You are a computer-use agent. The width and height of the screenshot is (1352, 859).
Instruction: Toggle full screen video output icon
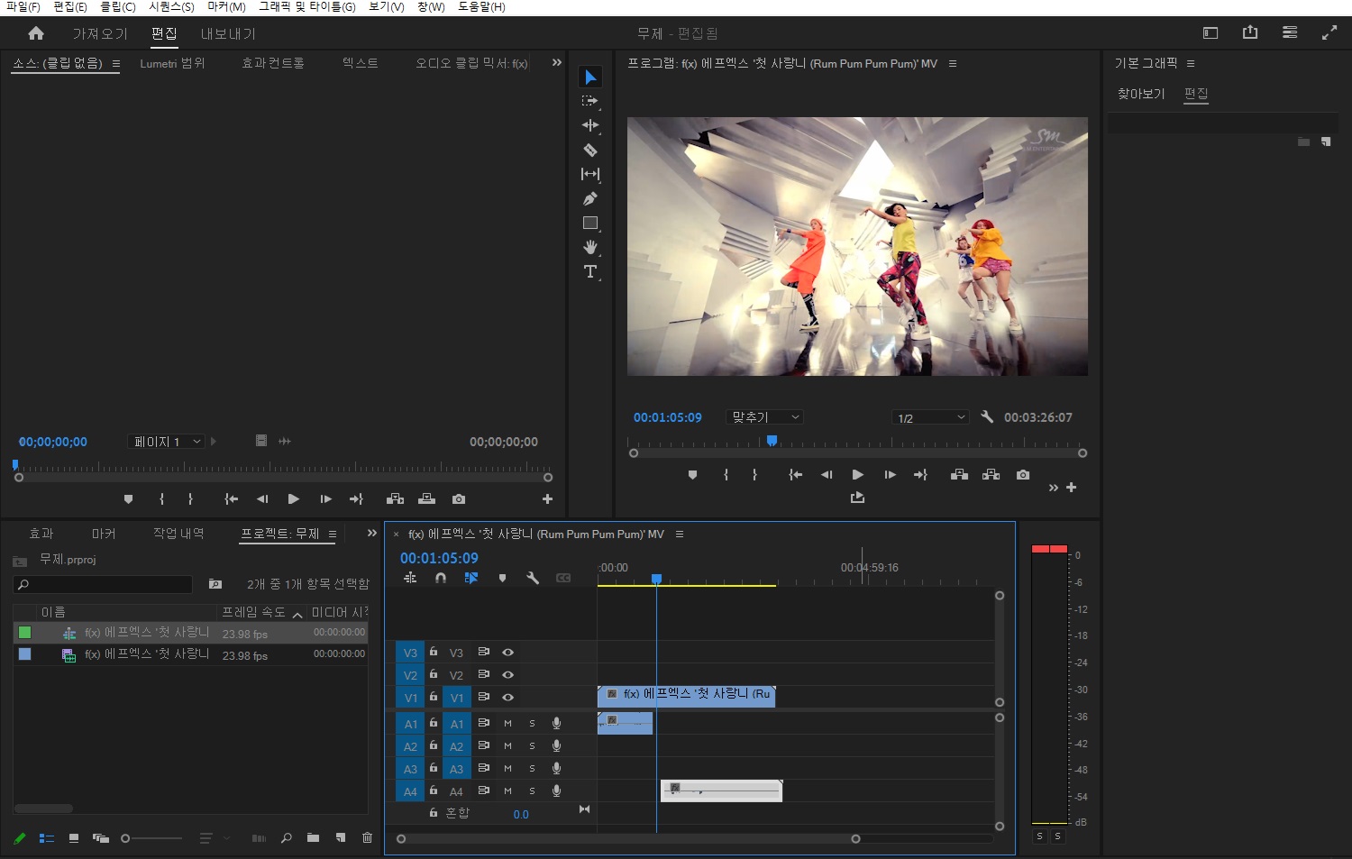pyautogui.click(x=1329, y=32)
